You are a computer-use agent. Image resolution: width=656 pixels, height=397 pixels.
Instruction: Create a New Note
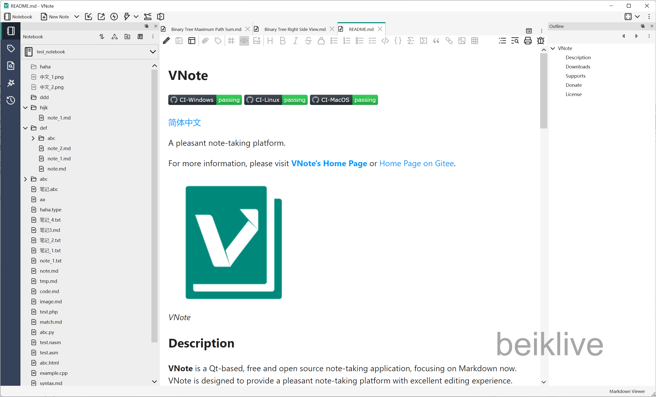pos(55,17)
